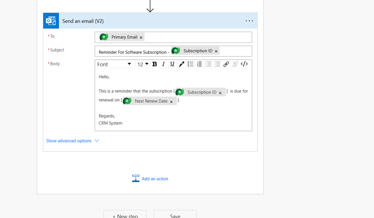
Task: Switch to HTML code view
Action: [244, 64]
